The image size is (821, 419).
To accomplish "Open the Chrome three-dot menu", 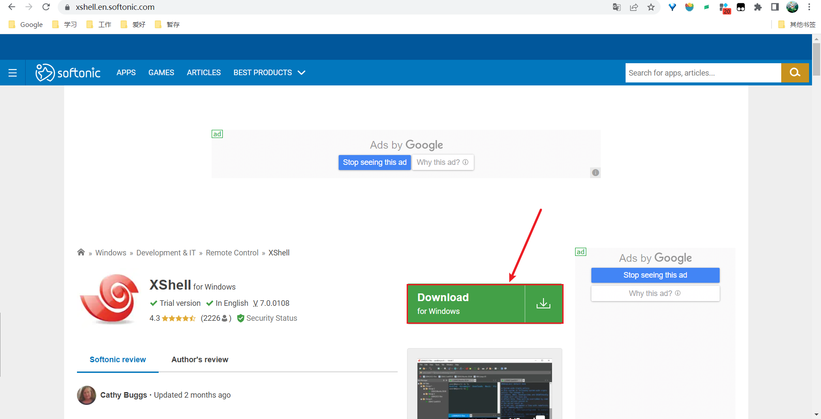I will click(809, 7).
